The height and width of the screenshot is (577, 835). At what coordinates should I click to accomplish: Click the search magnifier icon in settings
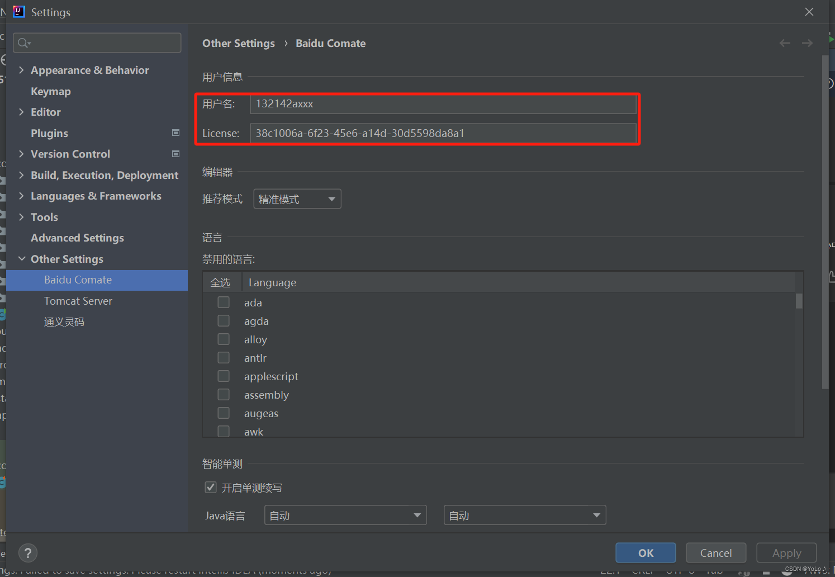pos(24,43)
